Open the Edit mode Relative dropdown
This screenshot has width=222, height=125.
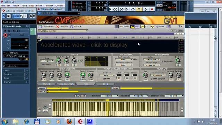point(110,96)
